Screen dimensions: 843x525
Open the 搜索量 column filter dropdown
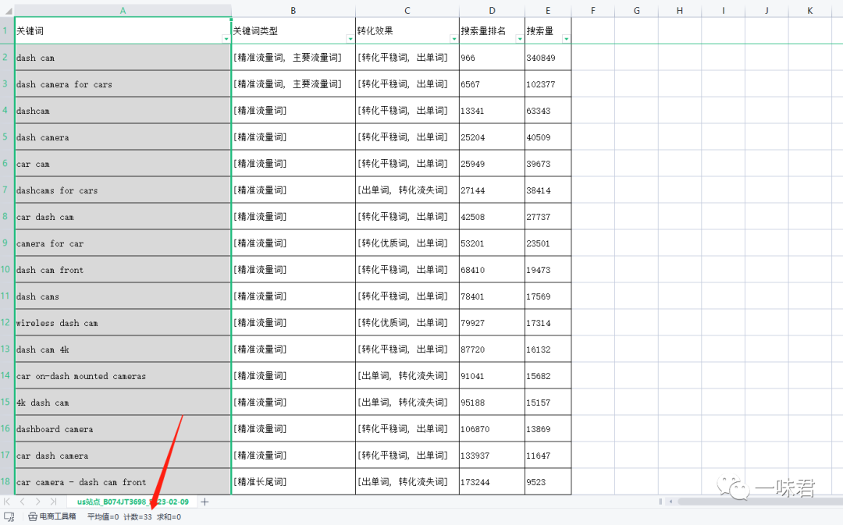(x=564, y=39)
